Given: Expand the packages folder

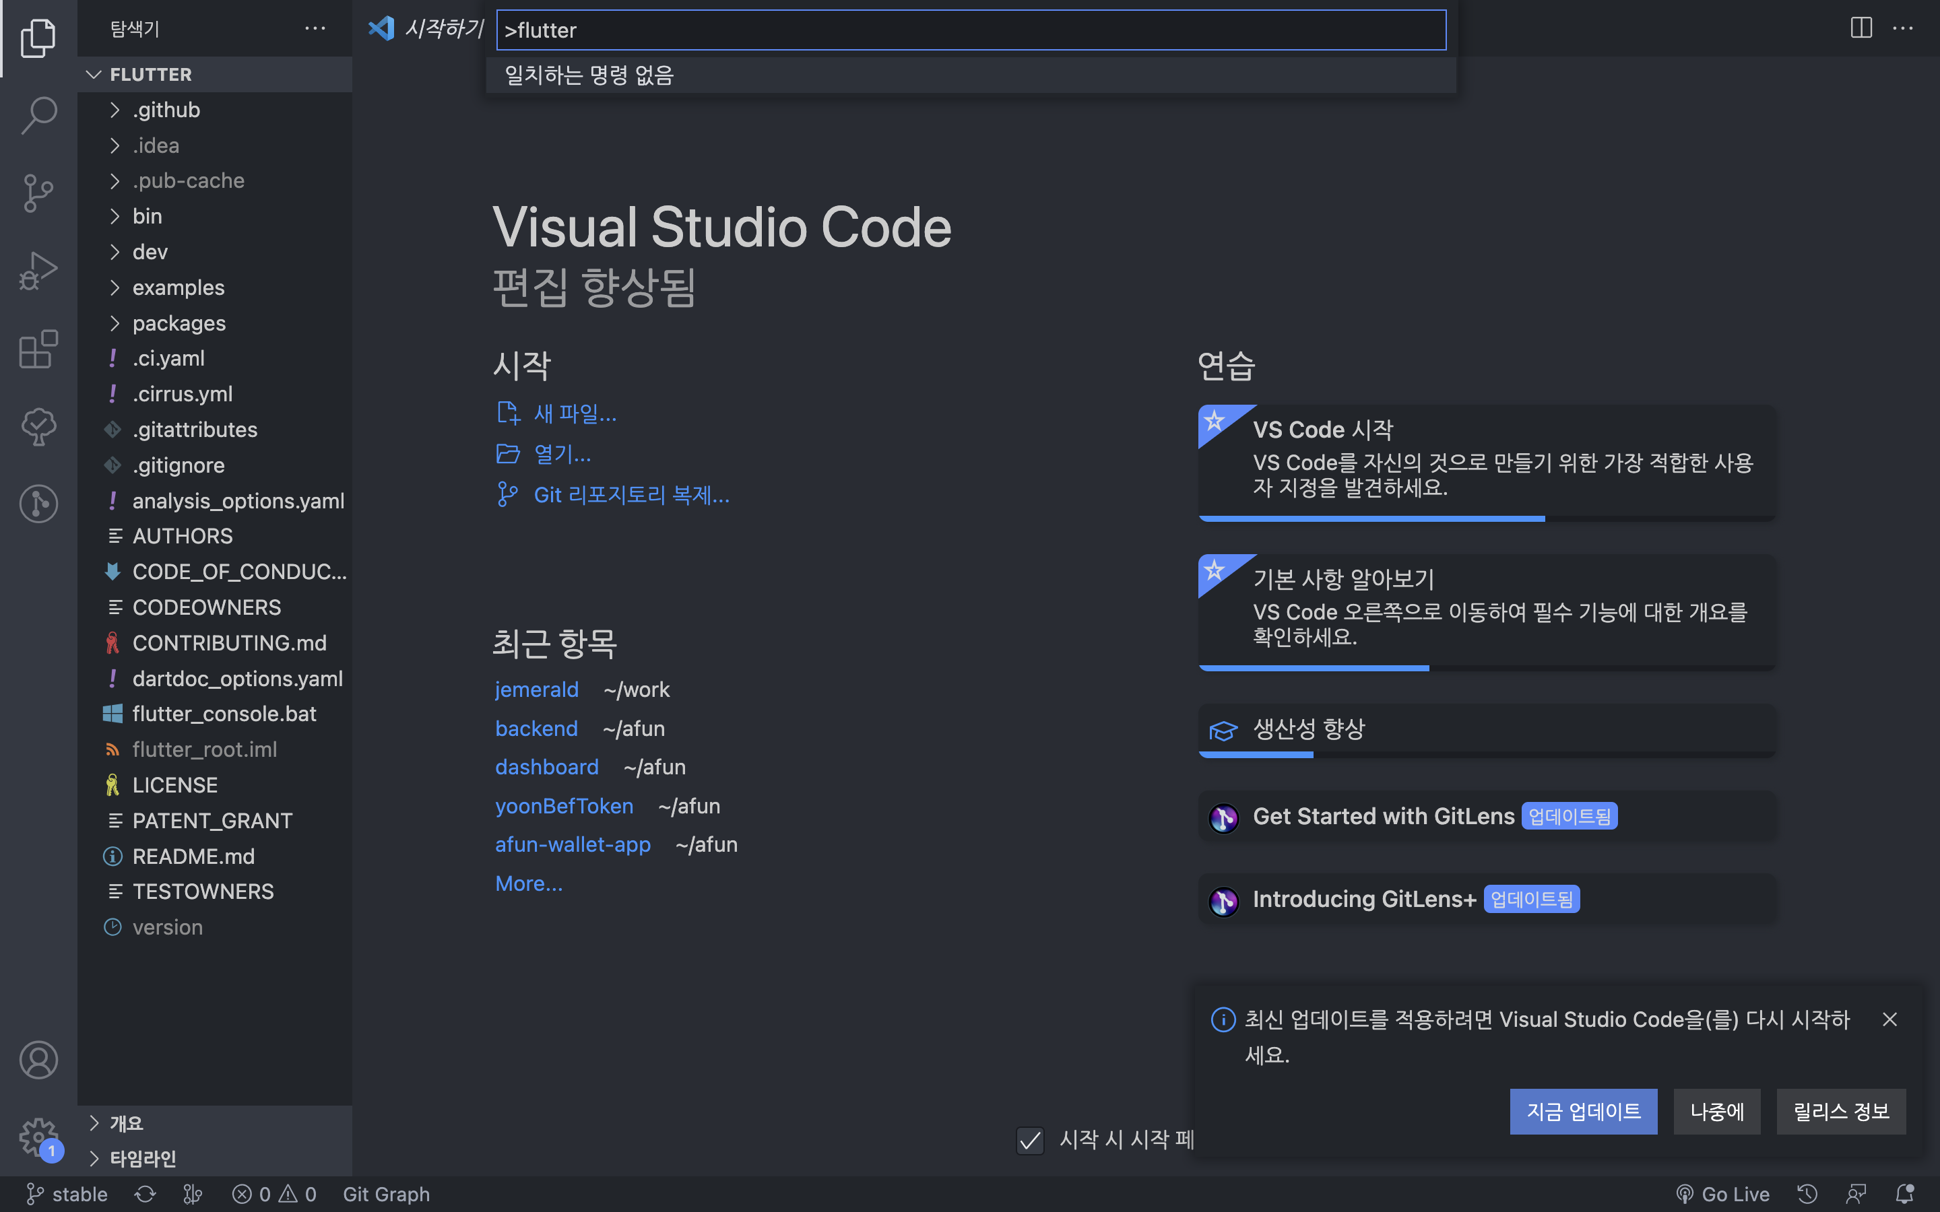Looking at the screenshot, I should tap(179, 323).
